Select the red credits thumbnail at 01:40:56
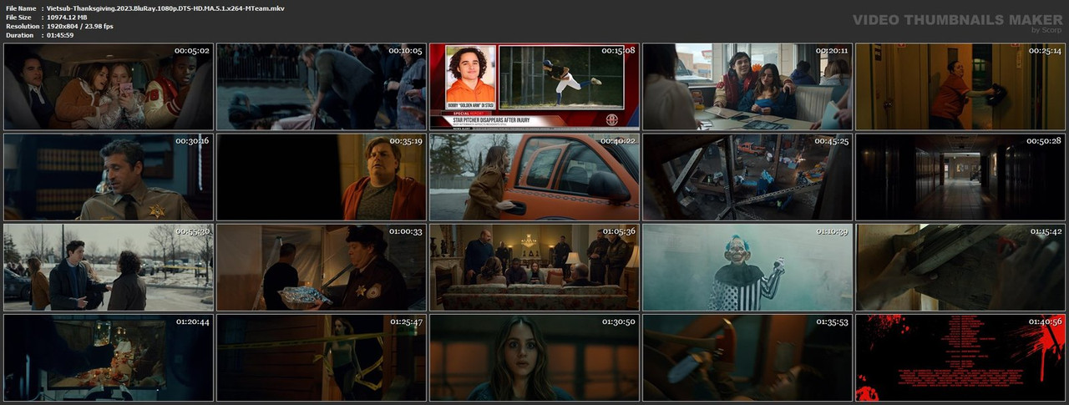The image size is (1069, 405). 960,357
